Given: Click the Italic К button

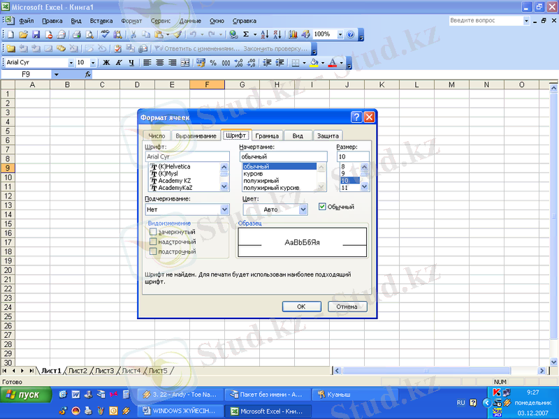Looking at the screenshot, I should 119,63.
